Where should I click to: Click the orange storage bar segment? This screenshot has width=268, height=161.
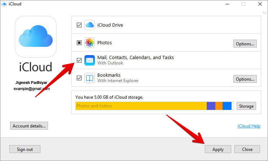coord(219,106)
